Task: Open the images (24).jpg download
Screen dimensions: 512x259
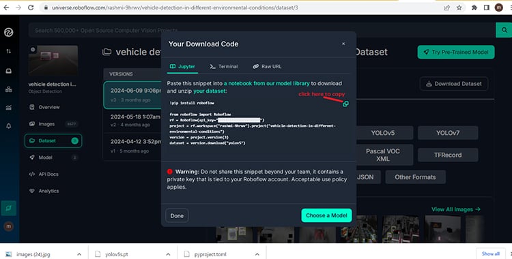Action: click(x=33, y=254)
